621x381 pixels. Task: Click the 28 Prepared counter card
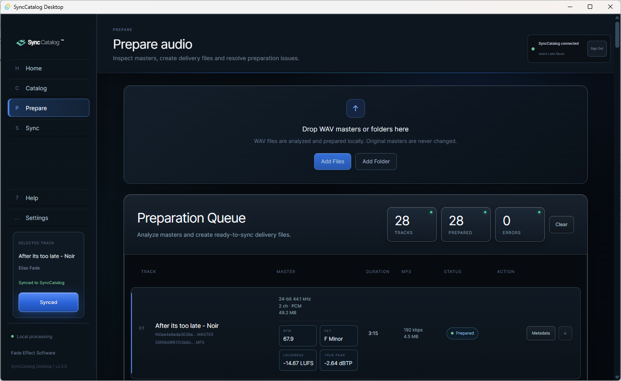466,224
